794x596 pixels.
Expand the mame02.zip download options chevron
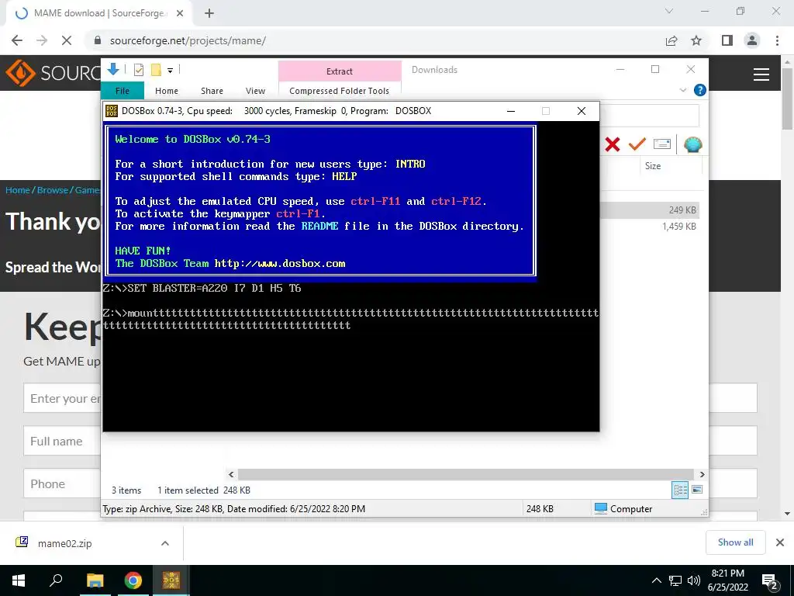click(165, 543)
